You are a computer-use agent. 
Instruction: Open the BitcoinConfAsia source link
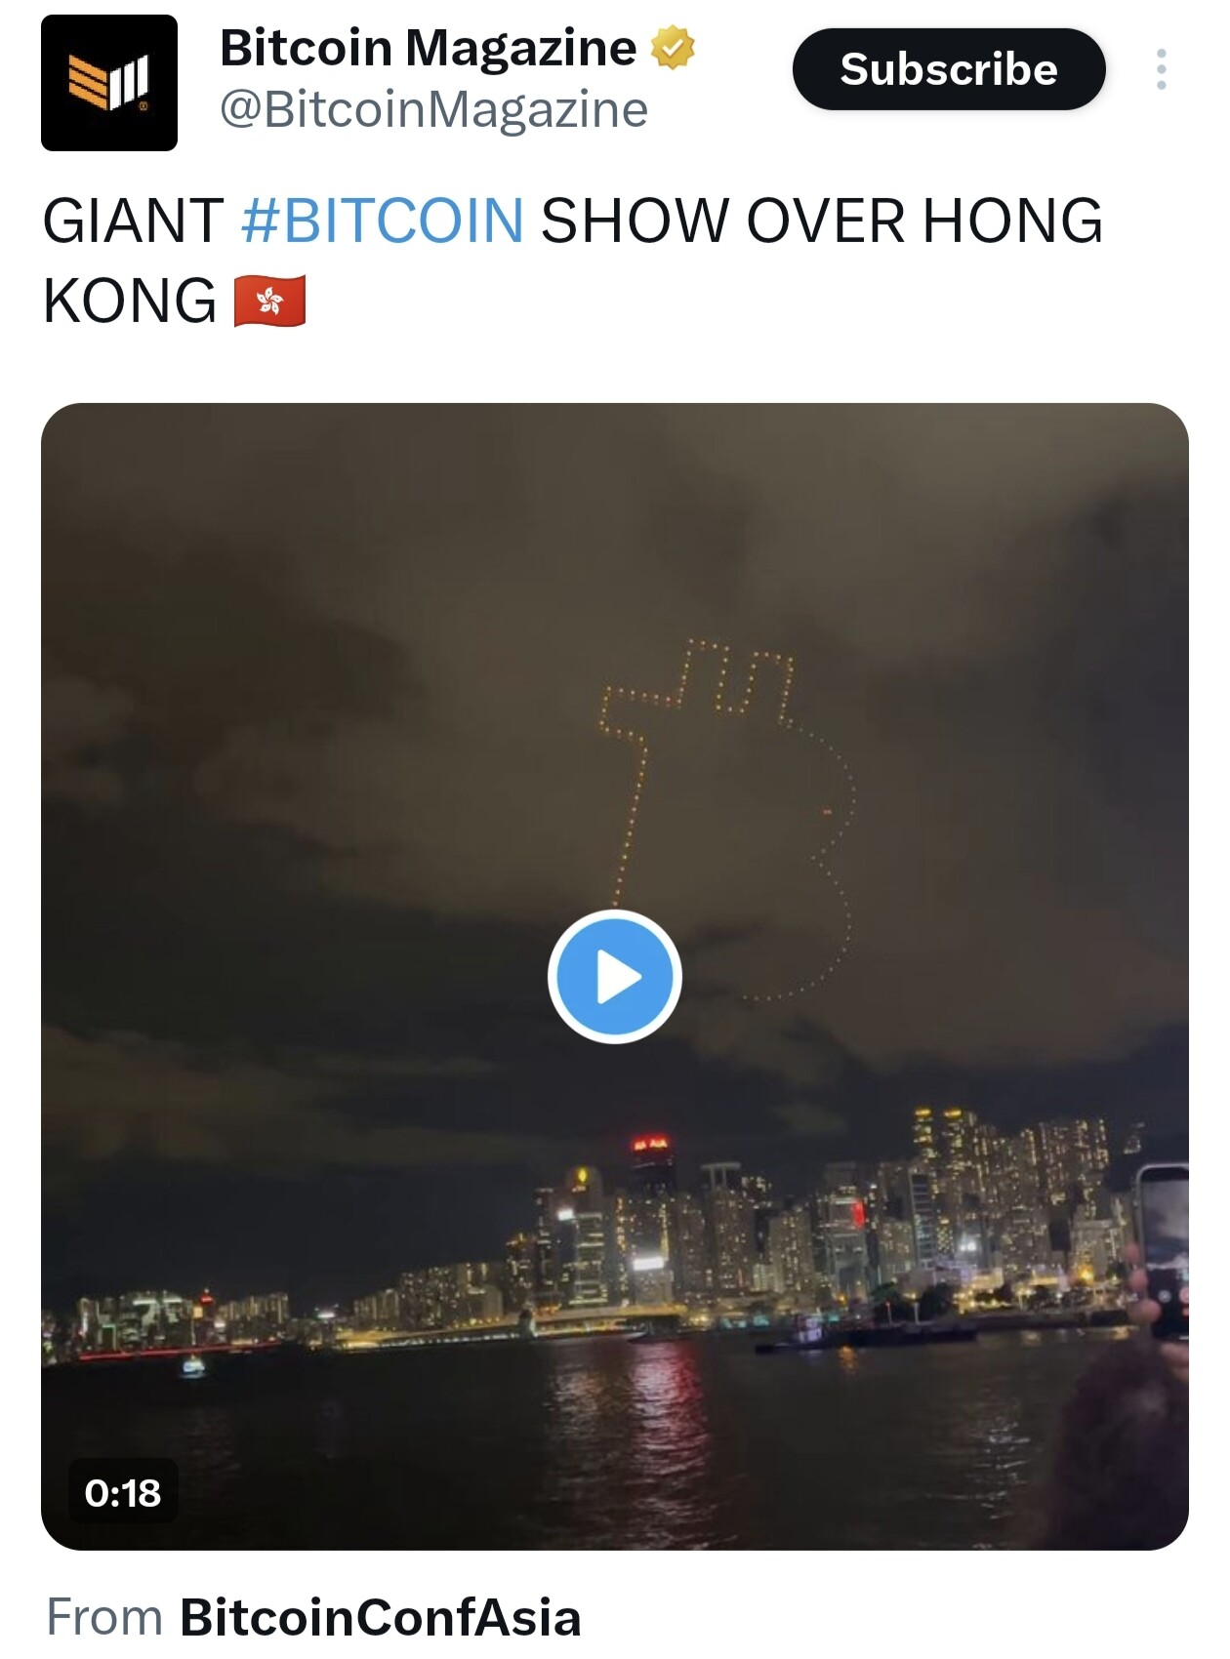tap(381, 1617)
